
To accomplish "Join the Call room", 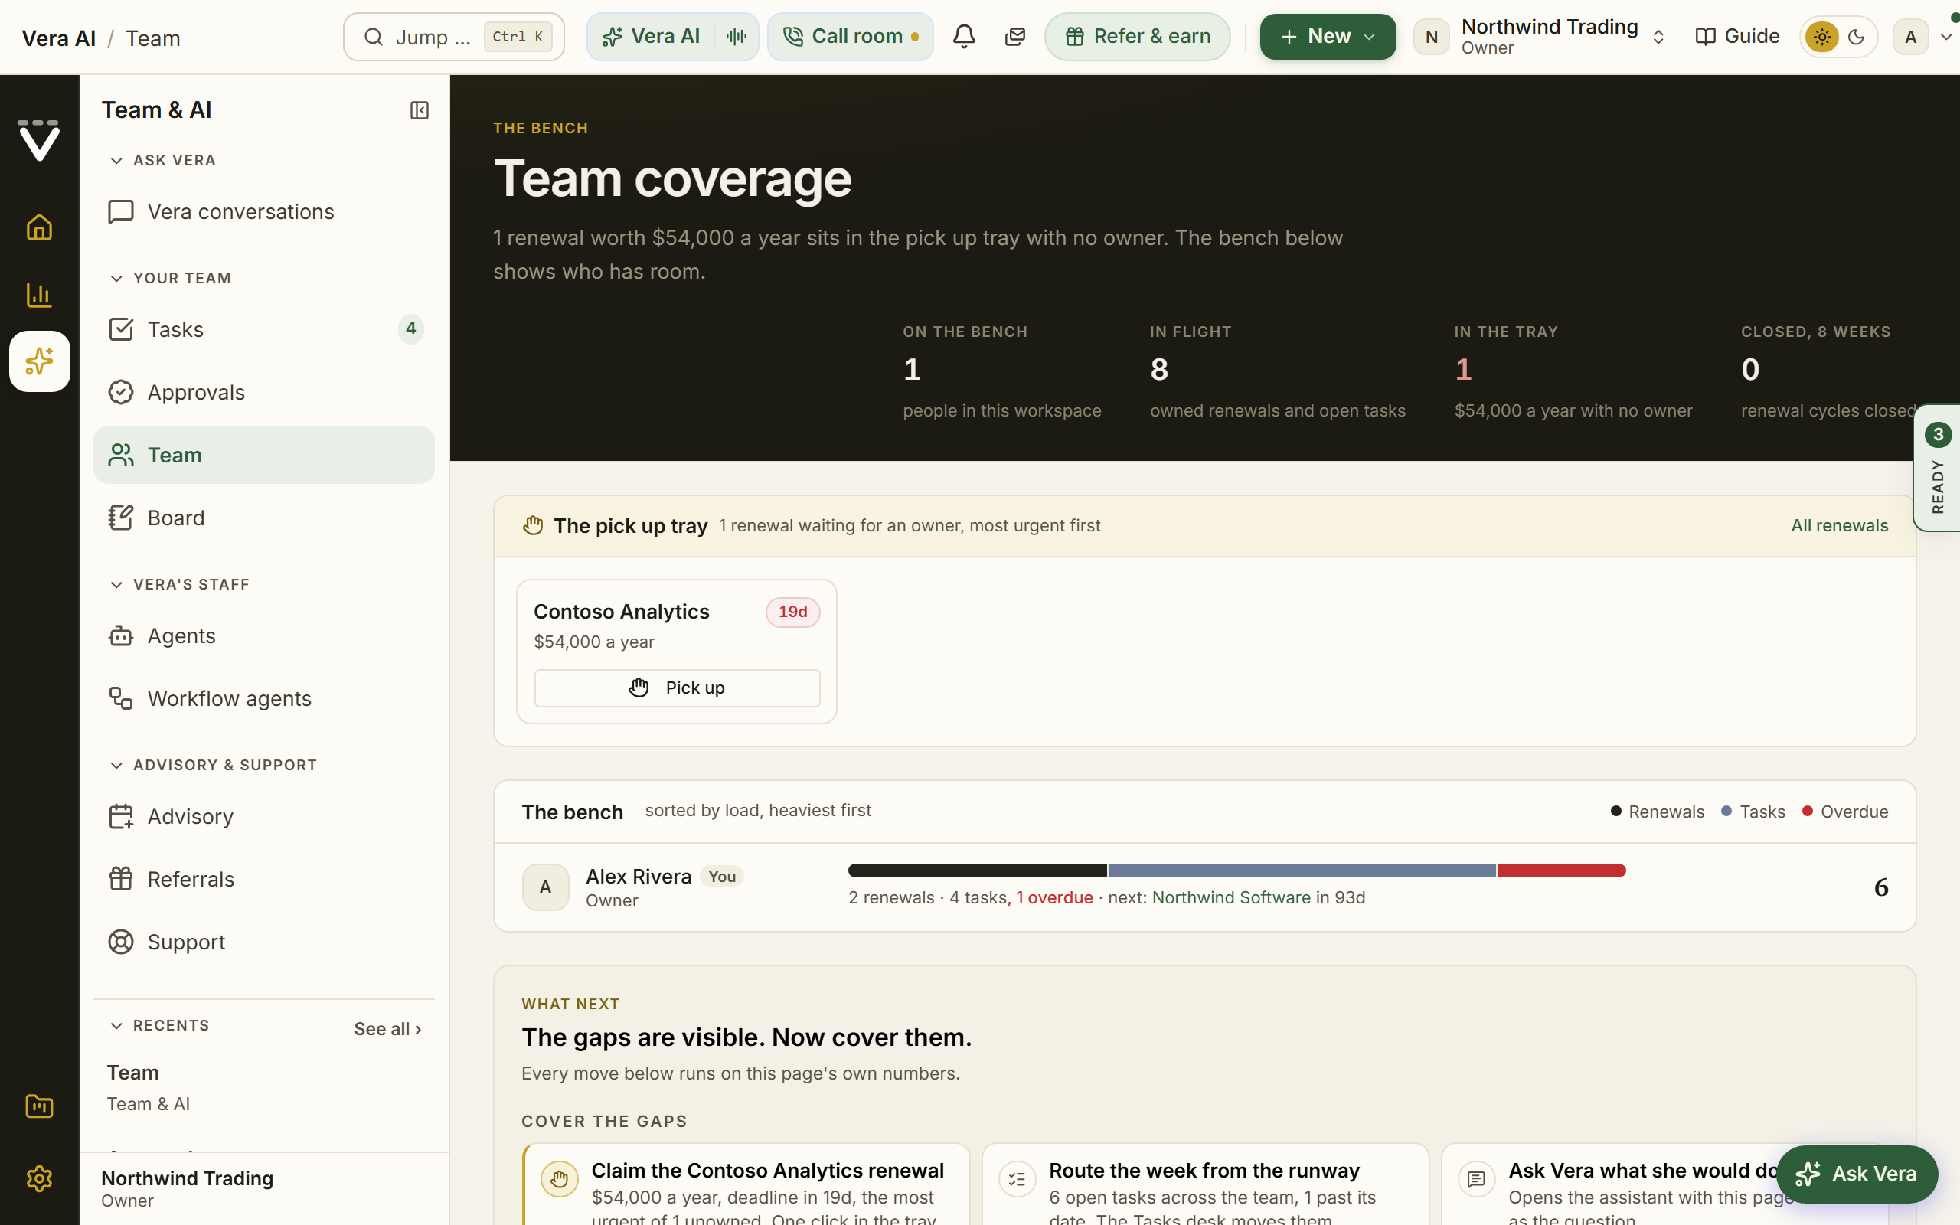I will click(851, 37).
